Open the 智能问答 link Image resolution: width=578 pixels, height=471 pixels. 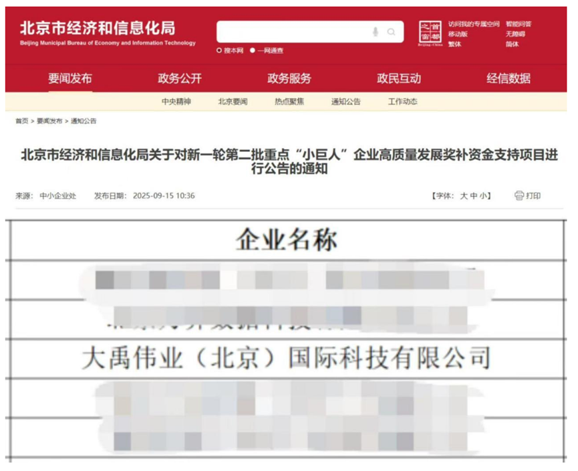tap(519, 24)
